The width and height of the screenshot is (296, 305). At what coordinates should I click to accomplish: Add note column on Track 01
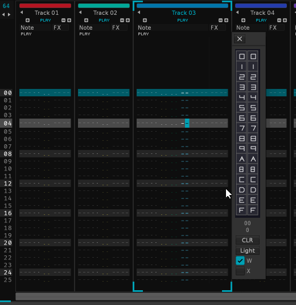(x=27, y=20)
